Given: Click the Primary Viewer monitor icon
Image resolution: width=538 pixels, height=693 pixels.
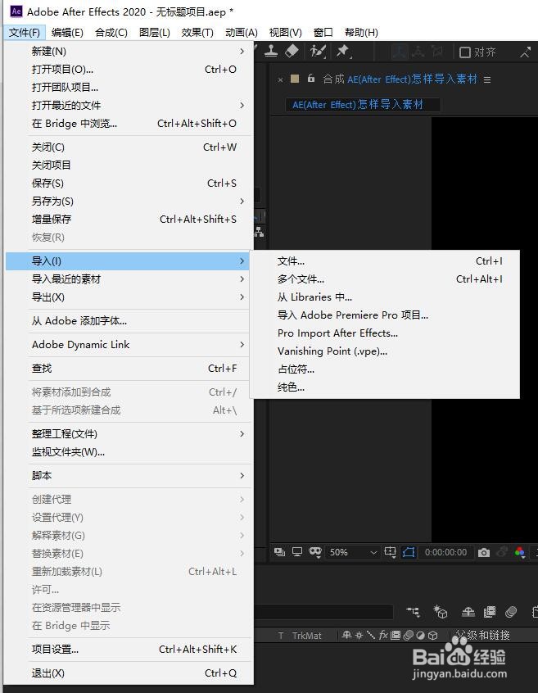Looking at the screenshot, I should click(x=297, y=552).
